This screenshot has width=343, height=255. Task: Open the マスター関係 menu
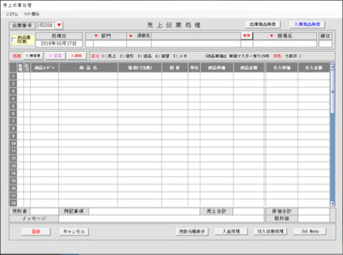(31, 14)
